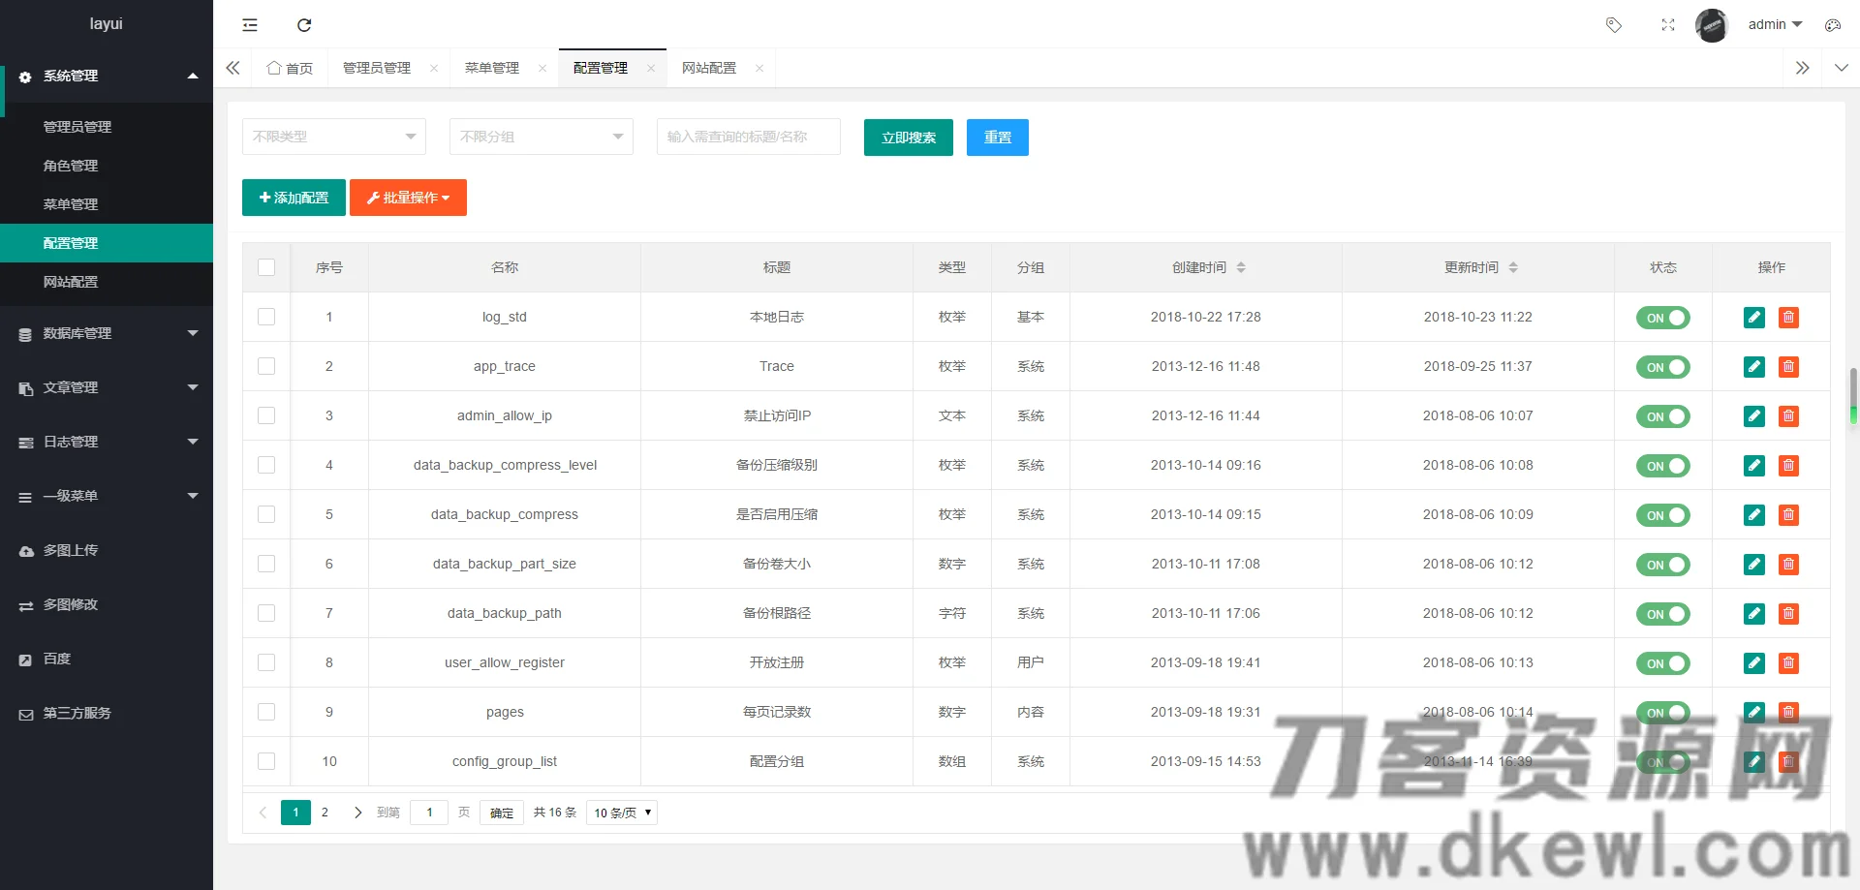Open the 不限类型 type dropdown
The height and width of the screenshot is (890, 1860).
pyautogui.click(x=333, y=137)
